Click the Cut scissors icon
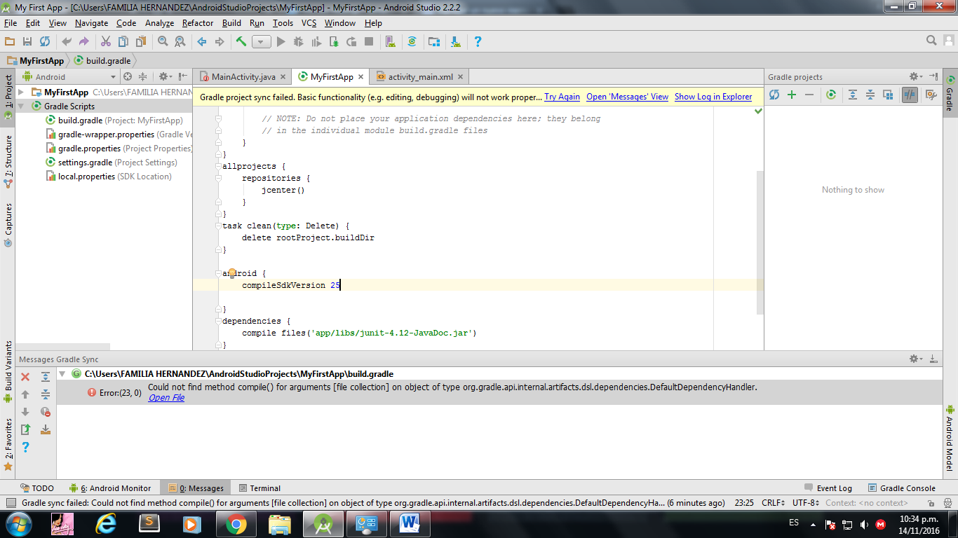 tap(106, 42)
